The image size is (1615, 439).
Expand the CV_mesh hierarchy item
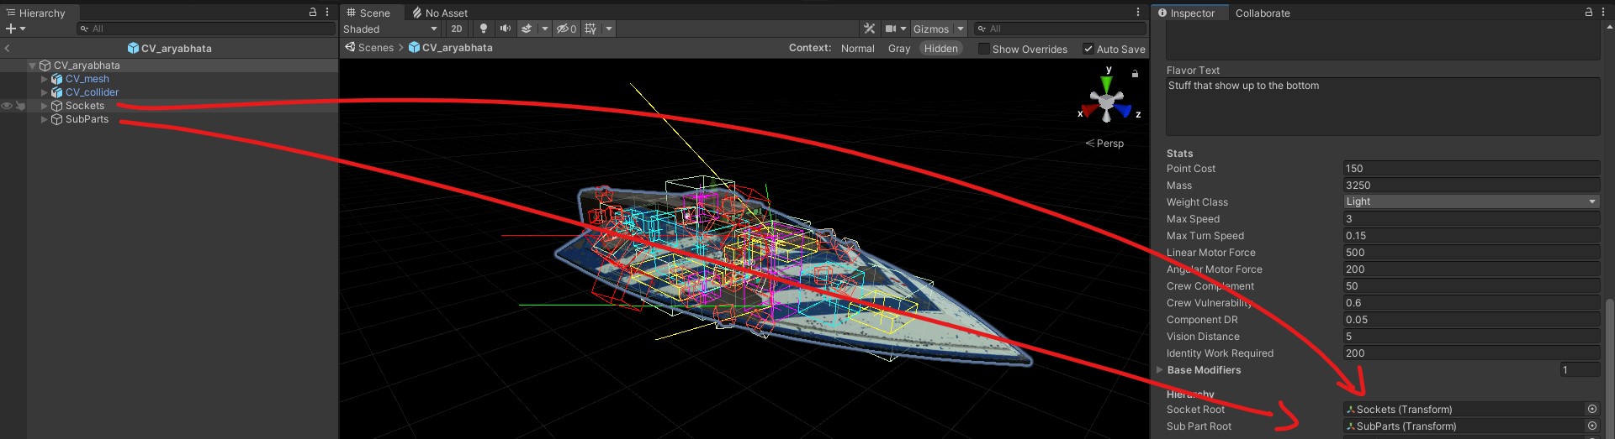45,79
